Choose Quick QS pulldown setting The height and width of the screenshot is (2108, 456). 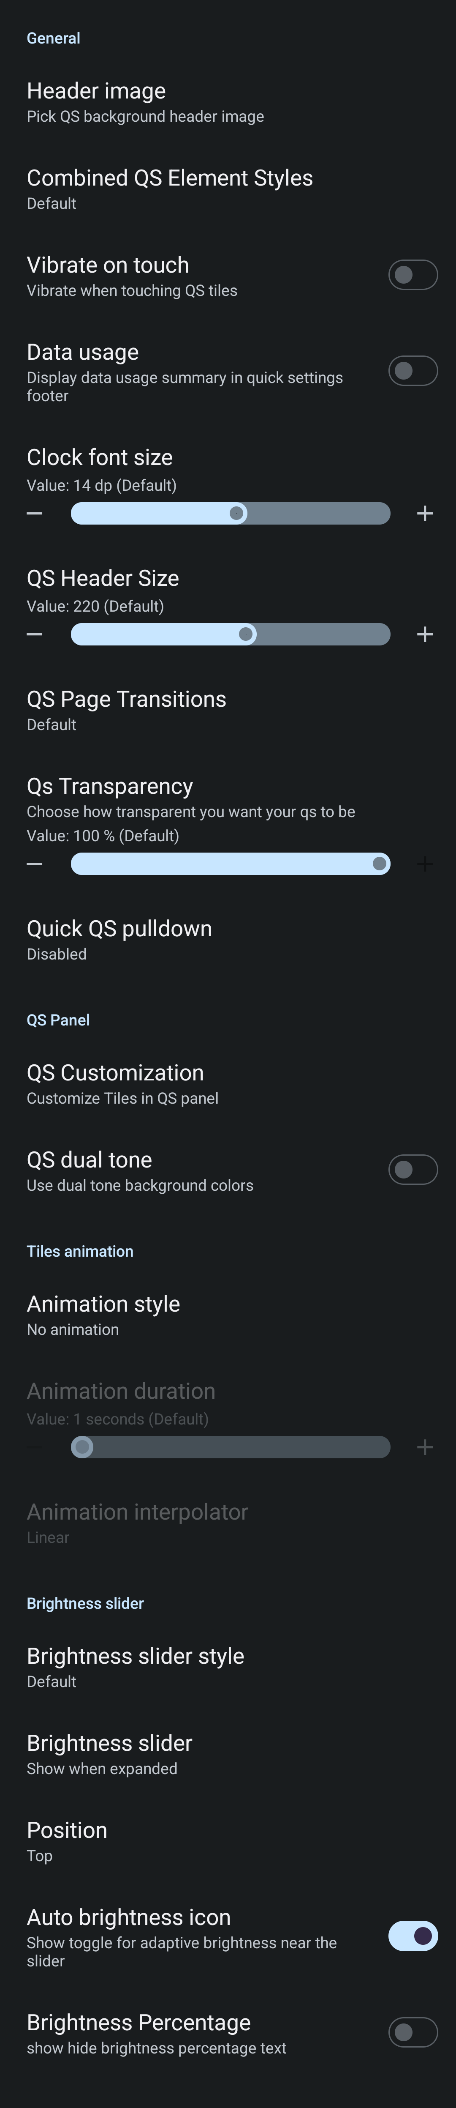pos(119,939)
